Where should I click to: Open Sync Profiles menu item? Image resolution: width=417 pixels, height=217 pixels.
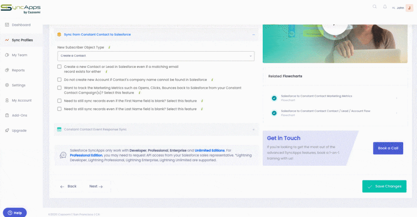pos(23,40)
